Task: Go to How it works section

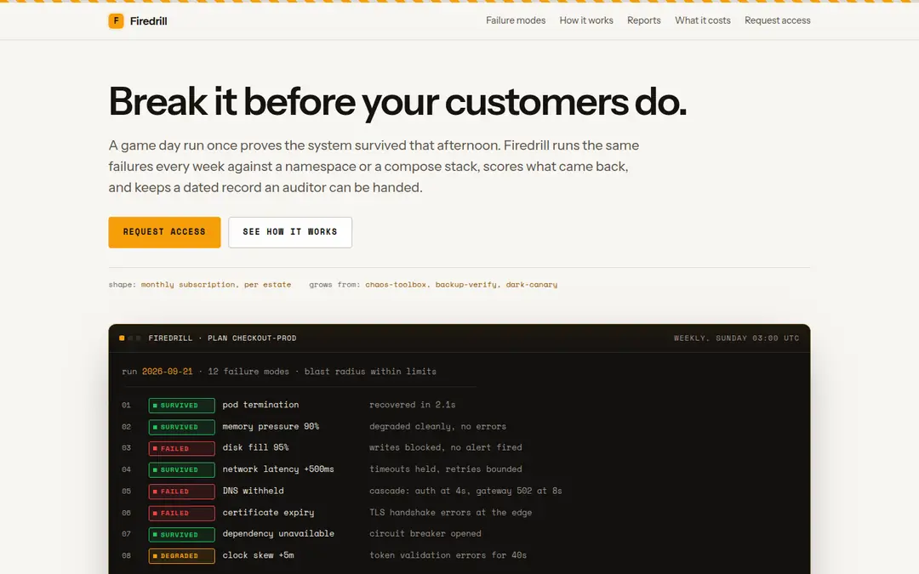Action: click(x=586, y=20)
